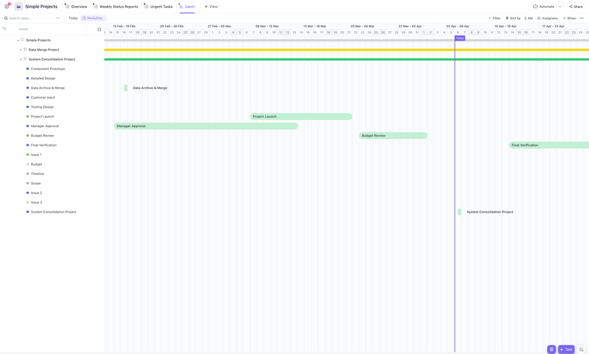Open the search tasks ellipsis menu
The width and height of the screenshot is (589, 354).
point(57,18)
